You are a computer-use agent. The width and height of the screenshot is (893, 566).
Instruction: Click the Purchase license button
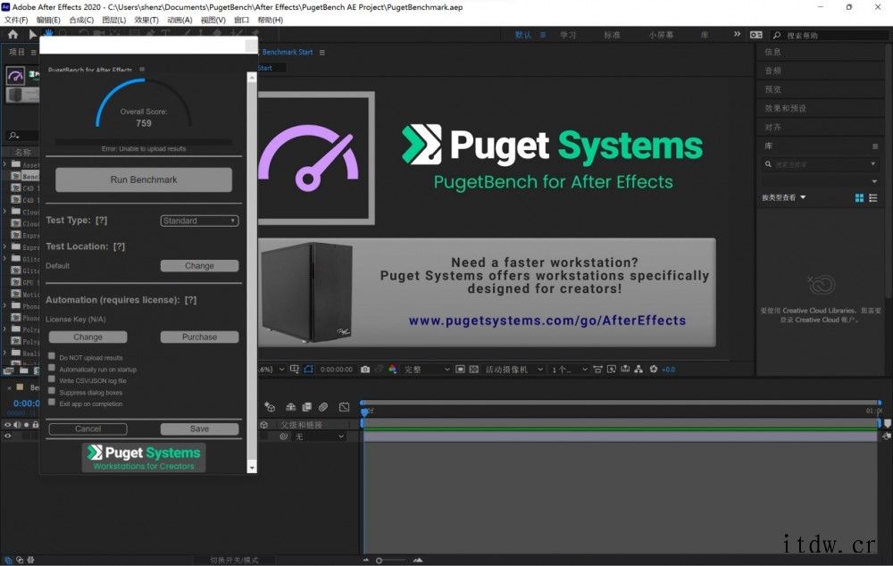[x=199, y=337]
